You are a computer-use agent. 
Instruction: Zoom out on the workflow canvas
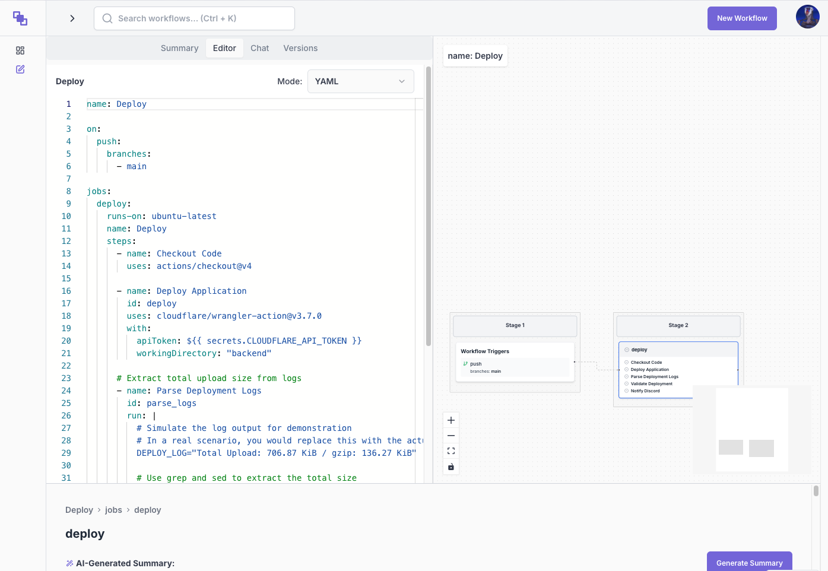451,435
